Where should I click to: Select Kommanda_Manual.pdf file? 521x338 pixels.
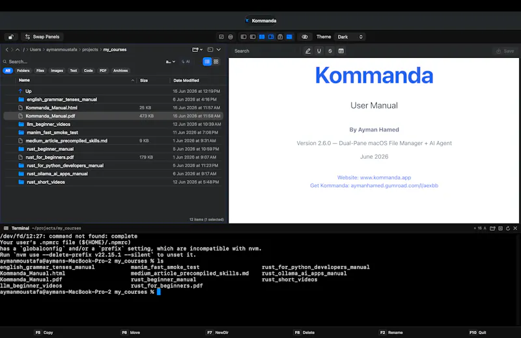(113, 116)
